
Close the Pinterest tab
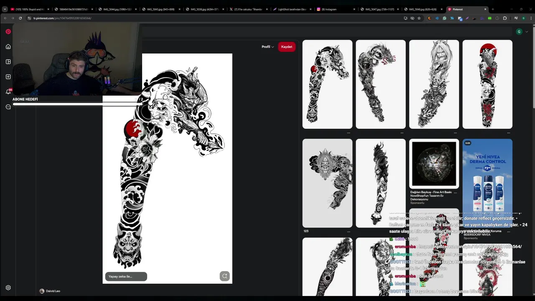[x=485, y=9]
